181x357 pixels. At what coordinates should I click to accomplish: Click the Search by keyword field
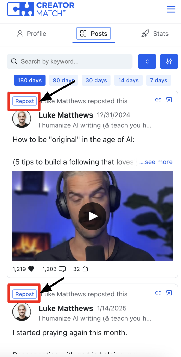coord(70,61)
